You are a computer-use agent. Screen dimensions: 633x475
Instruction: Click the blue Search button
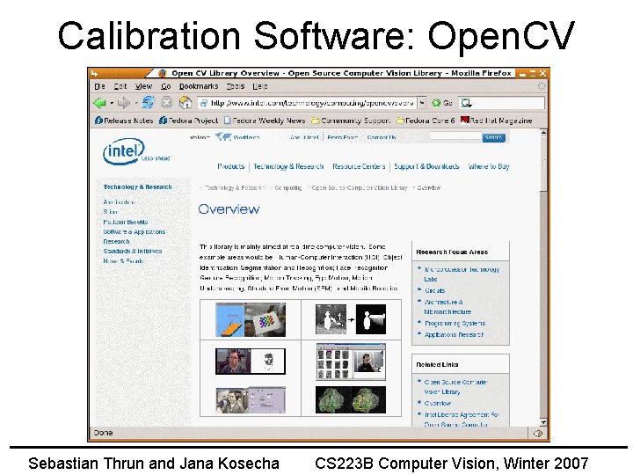[493, 138]
